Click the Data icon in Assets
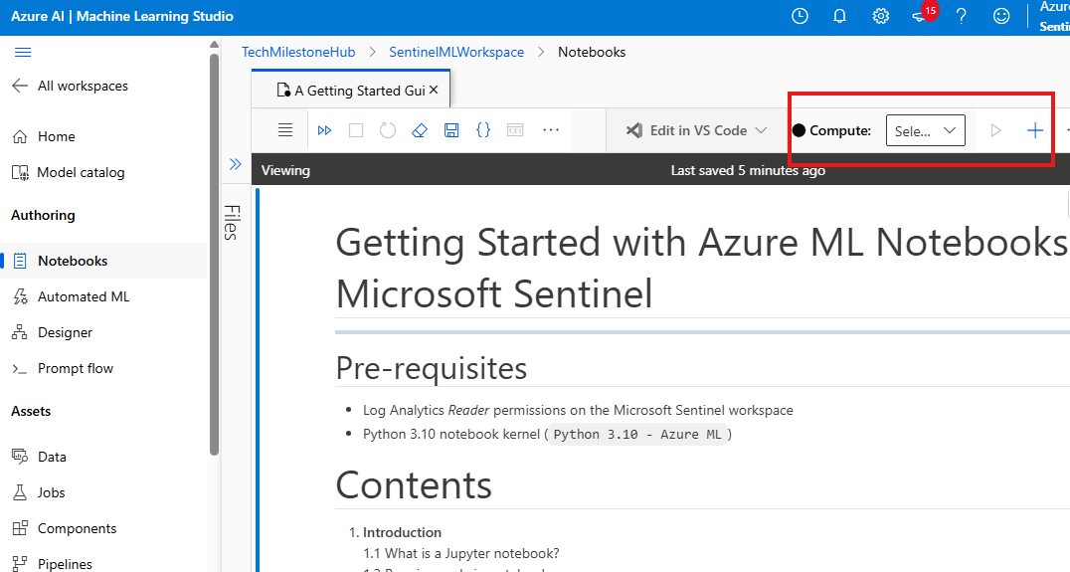Viewport: 1070px width, 572px height. [20, 457]
